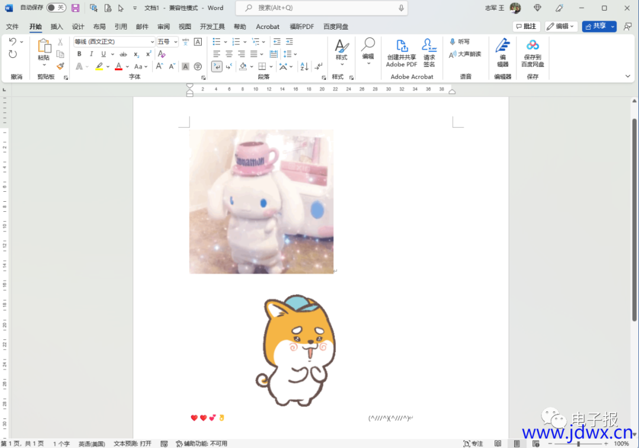639x448 pixels.
Task: Apply red font color
Action: point(118,66)
